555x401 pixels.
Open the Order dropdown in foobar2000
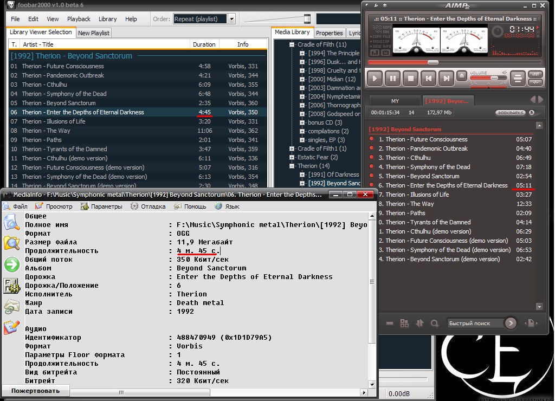pos(231,19)
